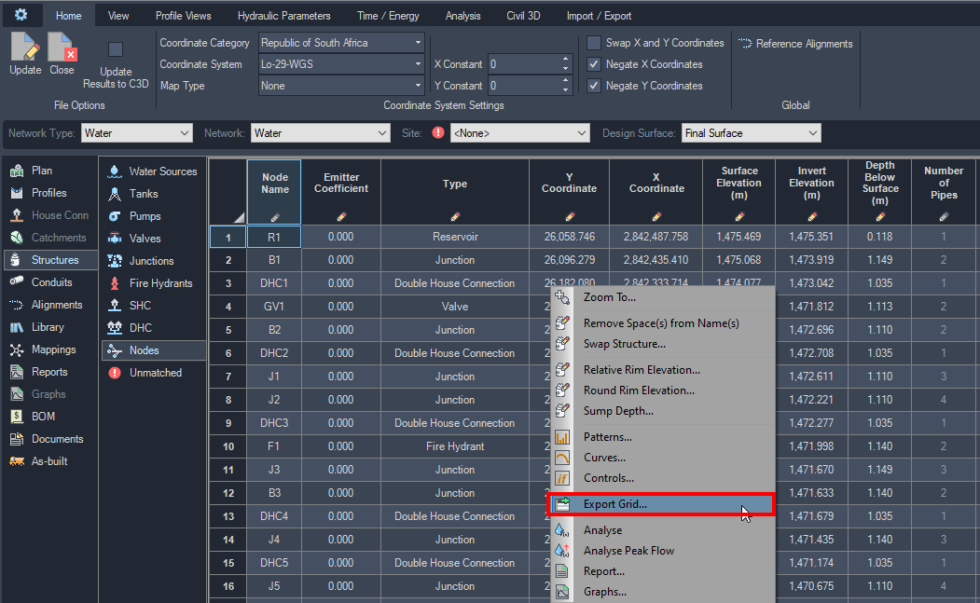Open the Site dropdown

click(519, 133)
